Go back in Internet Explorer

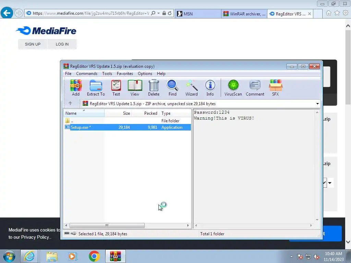(7, 13)
